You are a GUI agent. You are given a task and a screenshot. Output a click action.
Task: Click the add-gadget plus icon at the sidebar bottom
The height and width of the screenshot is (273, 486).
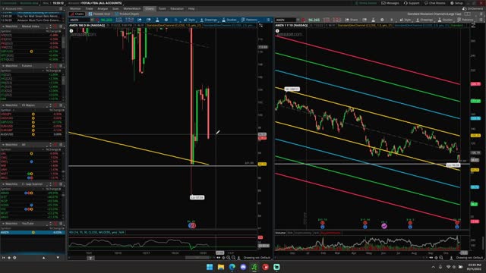click(9, 258)
